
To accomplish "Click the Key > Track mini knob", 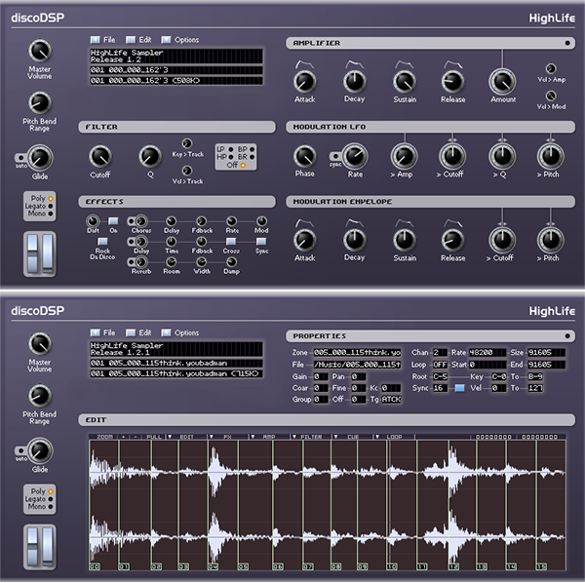I will 187,143.
